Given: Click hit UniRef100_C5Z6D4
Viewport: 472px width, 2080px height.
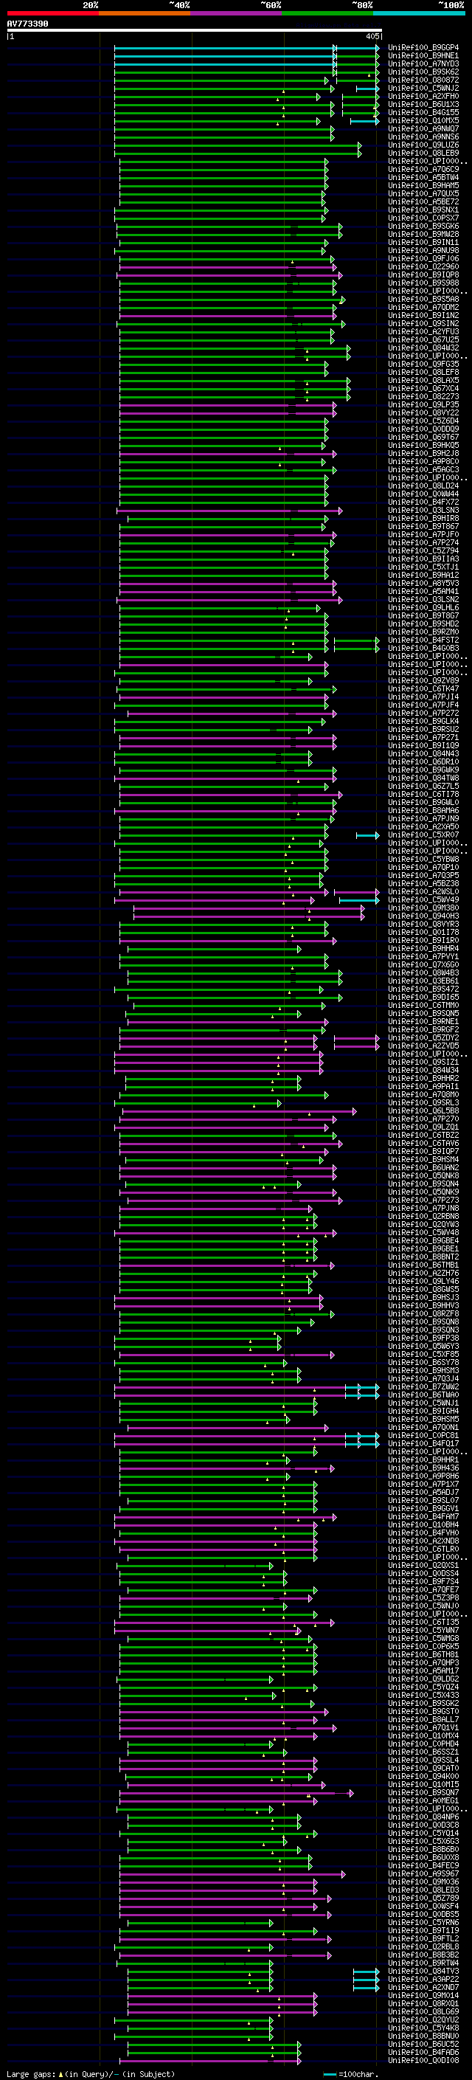Looking at the screenshot, I should click(x=423, y=421).
